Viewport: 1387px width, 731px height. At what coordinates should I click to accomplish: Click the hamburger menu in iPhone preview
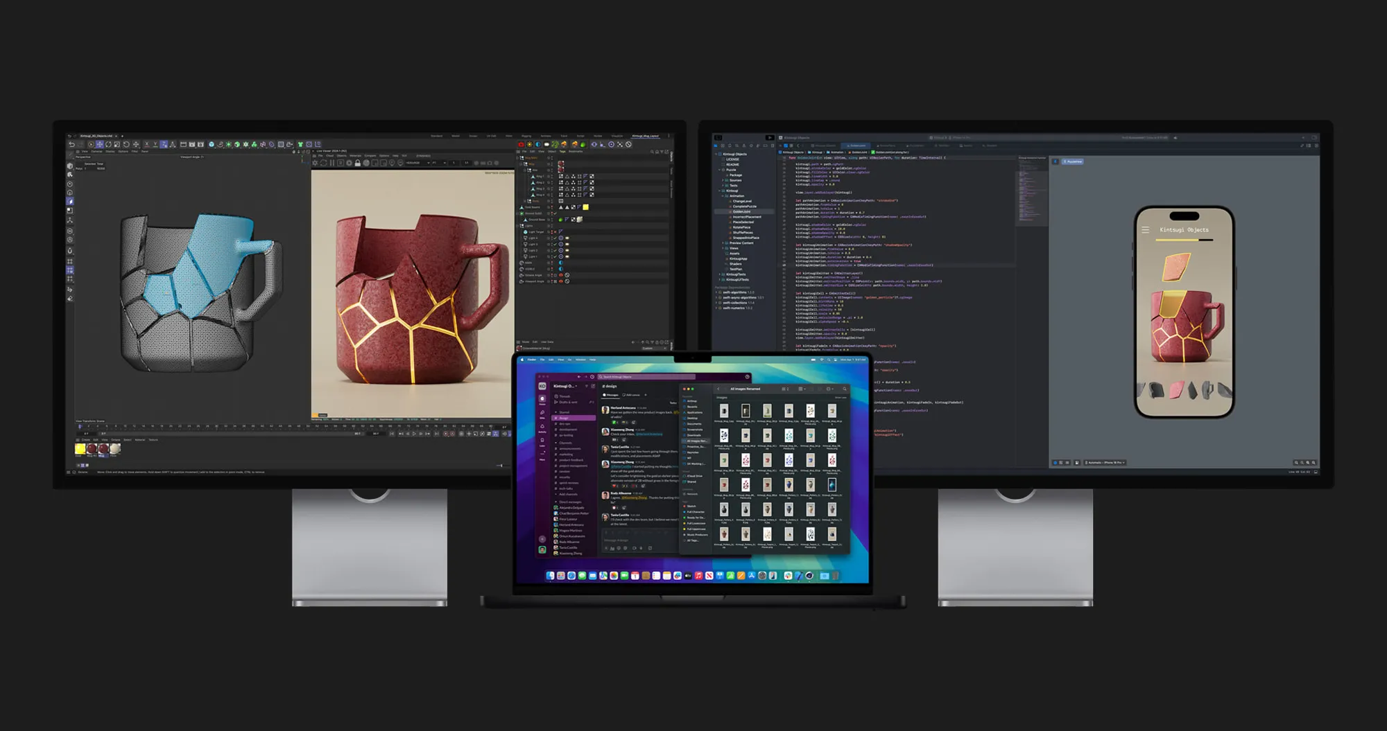click(x=1145, y=230)
